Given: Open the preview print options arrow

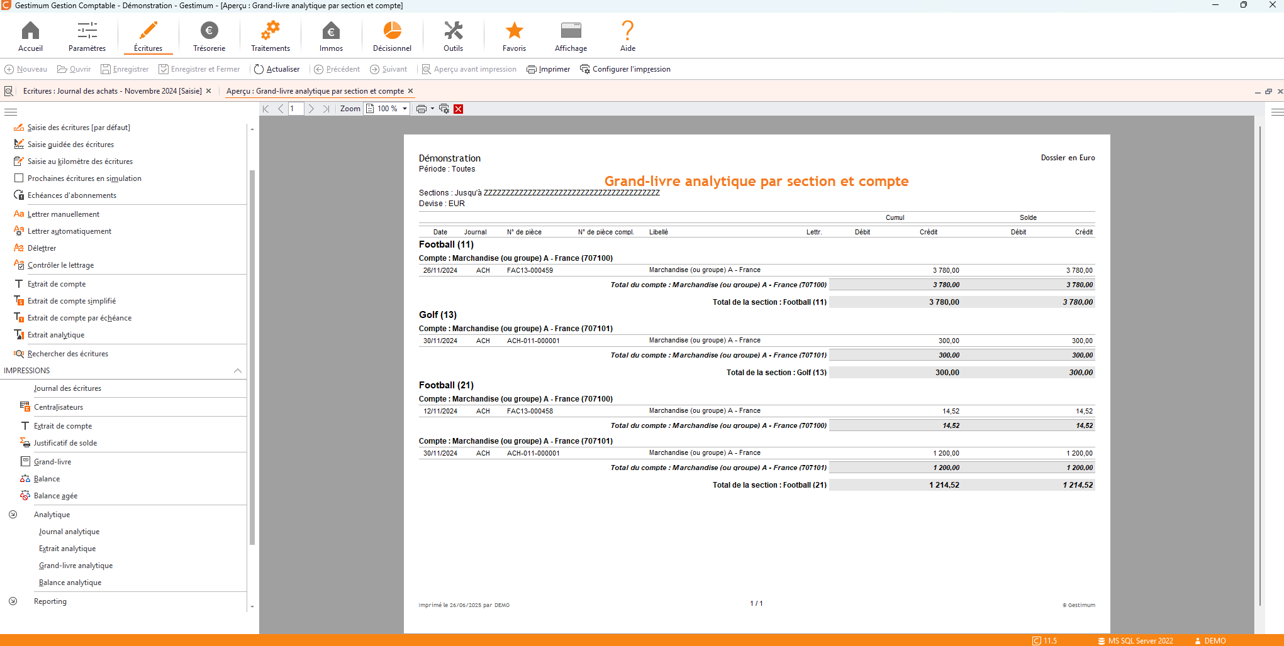Looking at the screenshot, I should pyautogui.click(x=432, y=109).
